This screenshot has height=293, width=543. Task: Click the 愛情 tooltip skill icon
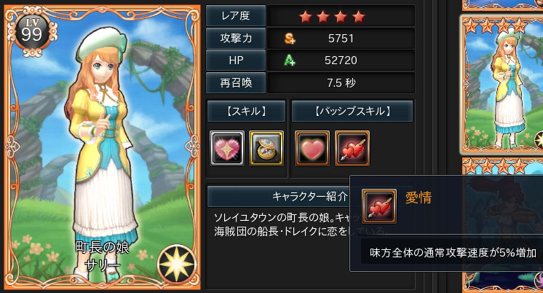coord(378,206)
